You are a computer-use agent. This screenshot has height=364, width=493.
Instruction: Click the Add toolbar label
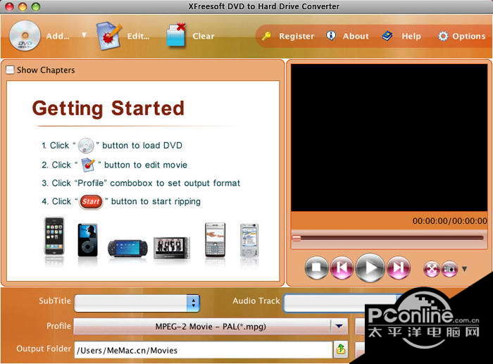click(58, 37)
